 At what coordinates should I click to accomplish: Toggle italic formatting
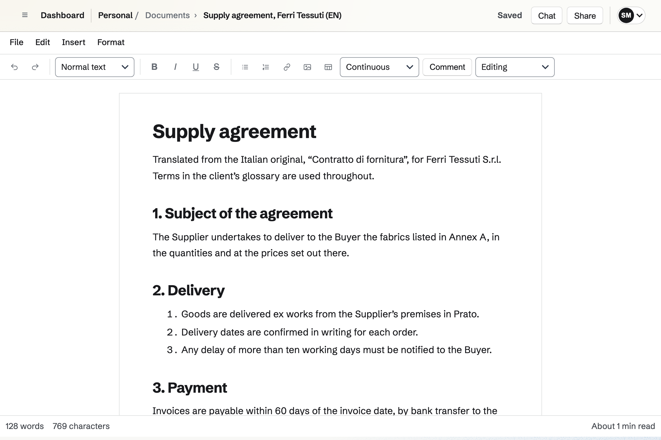click(175, 67)
